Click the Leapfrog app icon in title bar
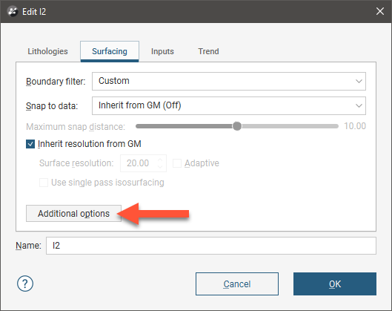Viewport: 392px width, 311px height. (x=13, y=12)
